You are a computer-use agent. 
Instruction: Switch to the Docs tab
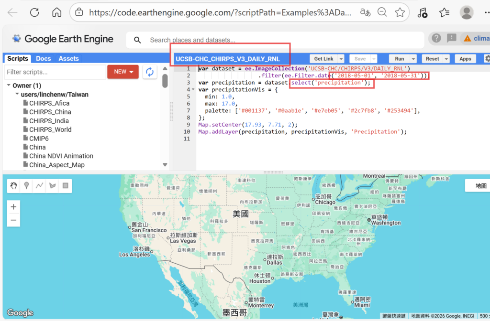coord(43,58)
